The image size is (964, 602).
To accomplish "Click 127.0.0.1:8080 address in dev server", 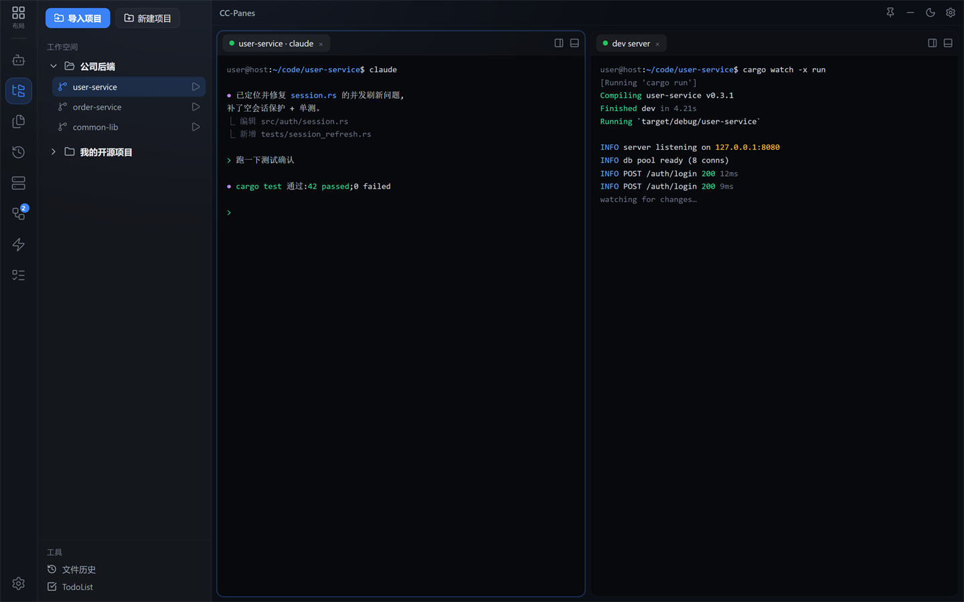I will pos(747,147).
